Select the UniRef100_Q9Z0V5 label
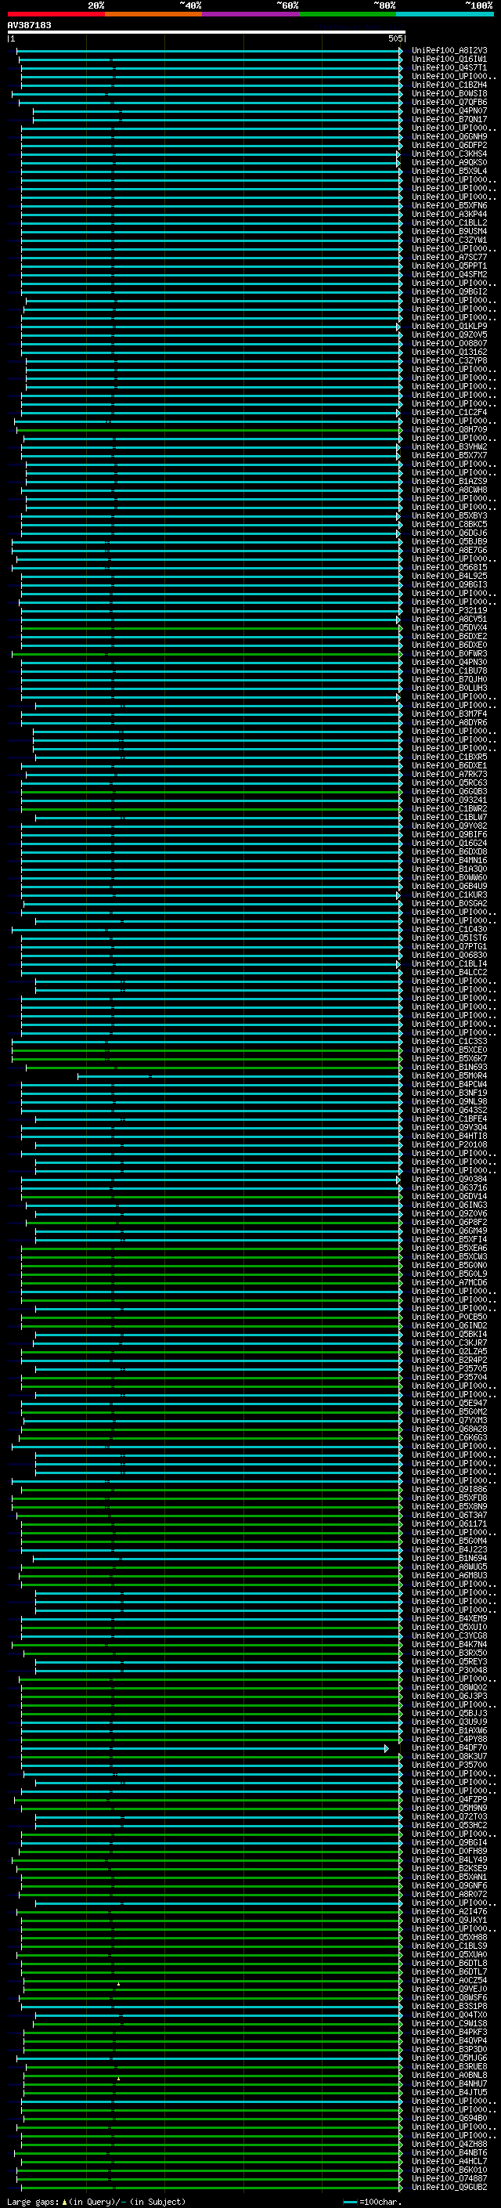Screen dimensions: 501x2208 pos(449,335)
